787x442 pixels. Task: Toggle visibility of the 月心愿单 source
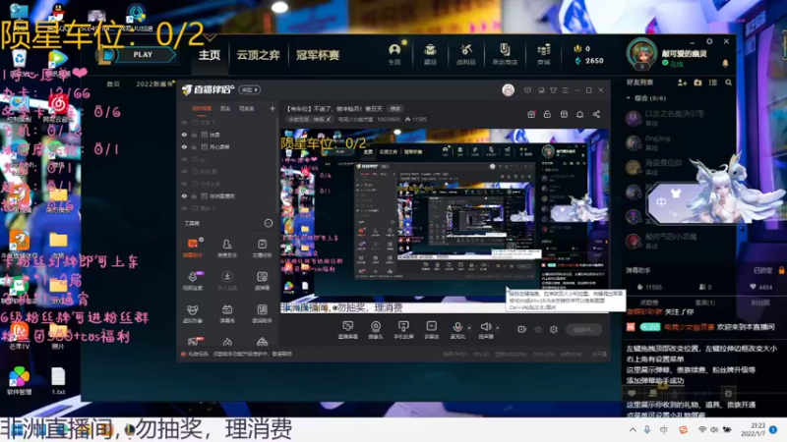tap(184, 146)
